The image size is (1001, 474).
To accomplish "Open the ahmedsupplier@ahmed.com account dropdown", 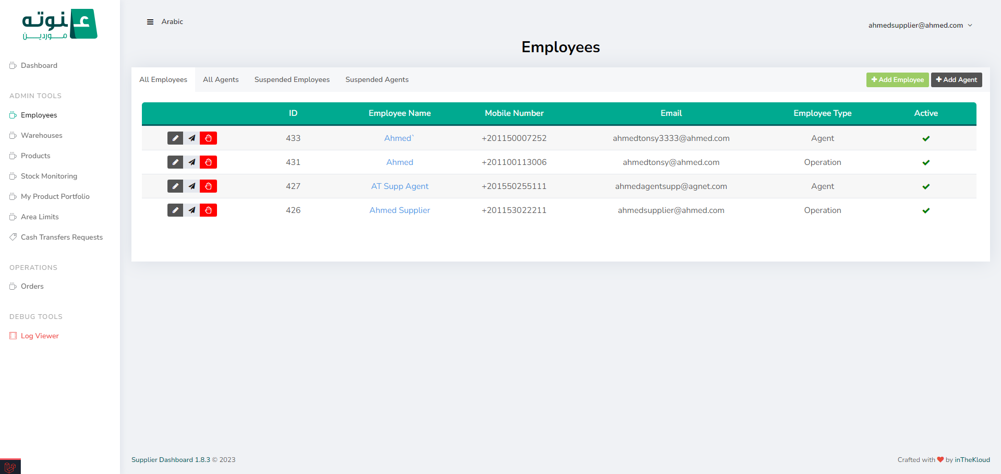I will (x=920, y=26).
